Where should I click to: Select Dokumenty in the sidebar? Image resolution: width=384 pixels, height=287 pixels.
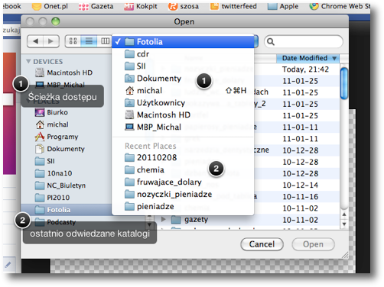[60, 149]
